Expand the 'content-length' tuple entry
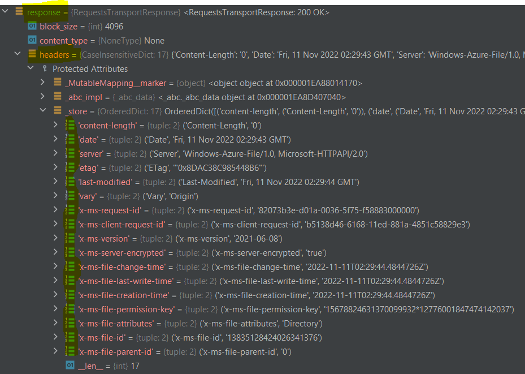The image size is (525, 374). tap(55, 125)
